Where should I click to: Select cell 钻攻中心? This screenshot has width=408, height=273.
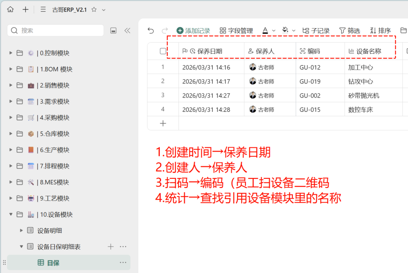[374, 81]
